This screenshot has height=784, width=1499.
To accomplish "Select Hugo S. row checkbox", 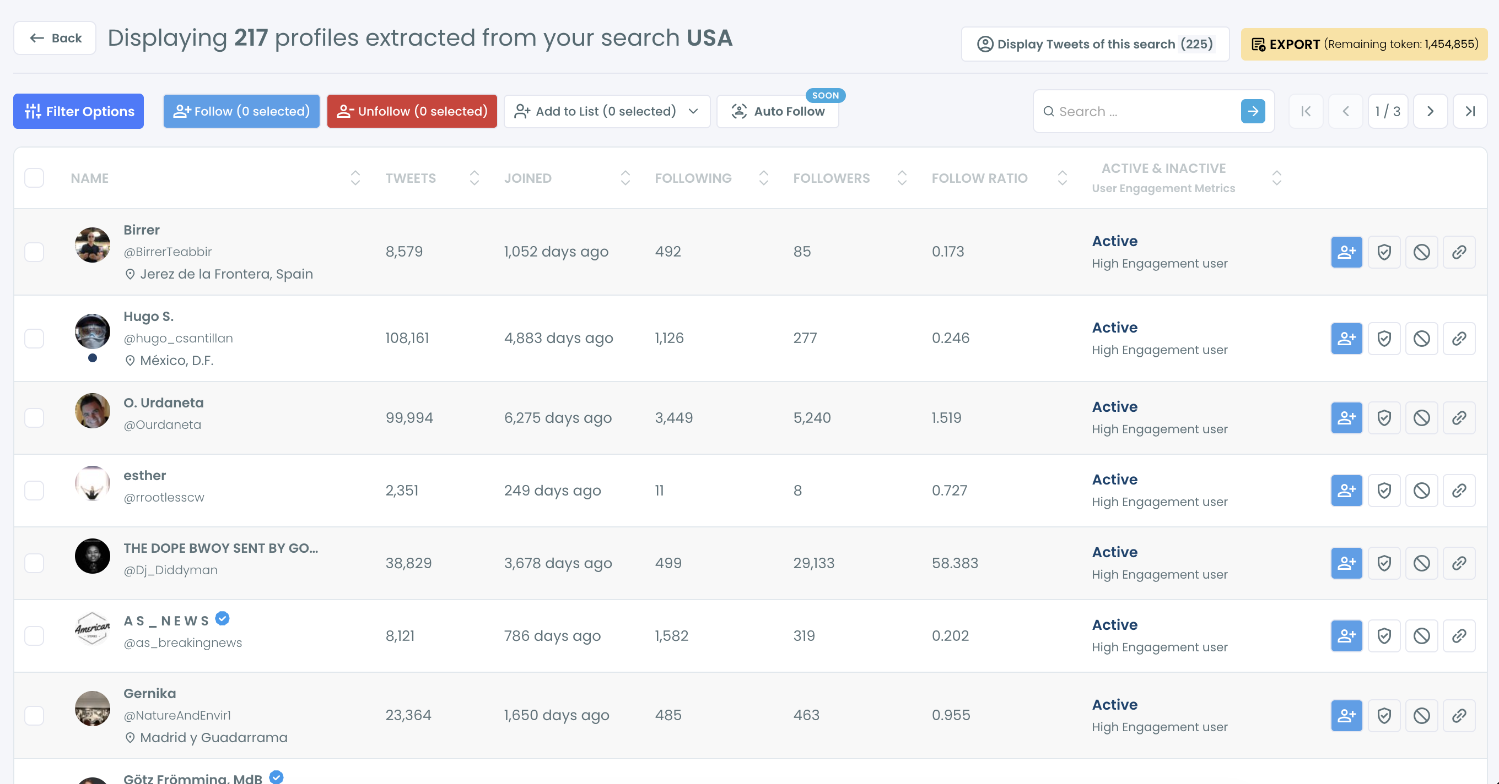I will tap(34, 338).
